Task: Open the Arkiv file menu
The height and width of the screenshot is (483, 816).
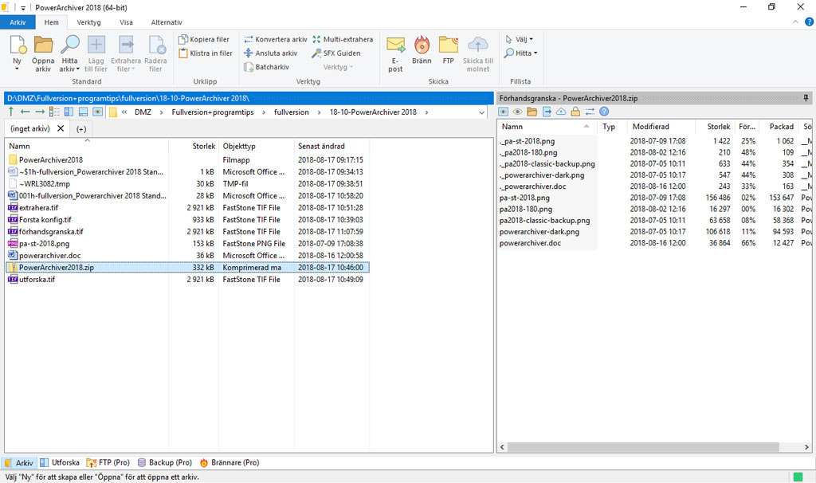Action: pyautogui.click(x=18, y=22)
